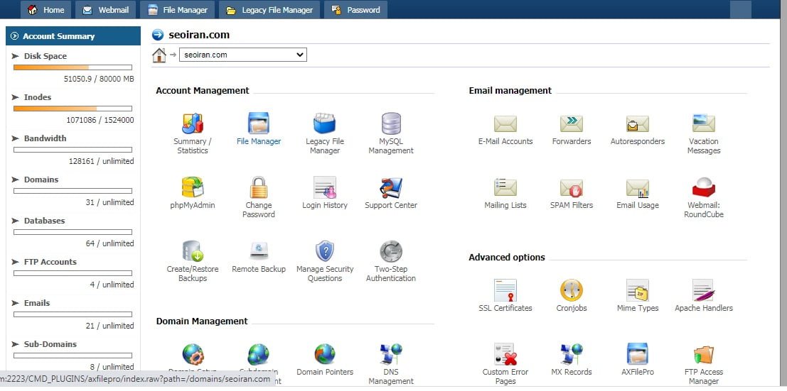Image resolution: width=787 pixels, height=391 pixels.
Task: Open Domain Pointers
Action: pos(325,354)
